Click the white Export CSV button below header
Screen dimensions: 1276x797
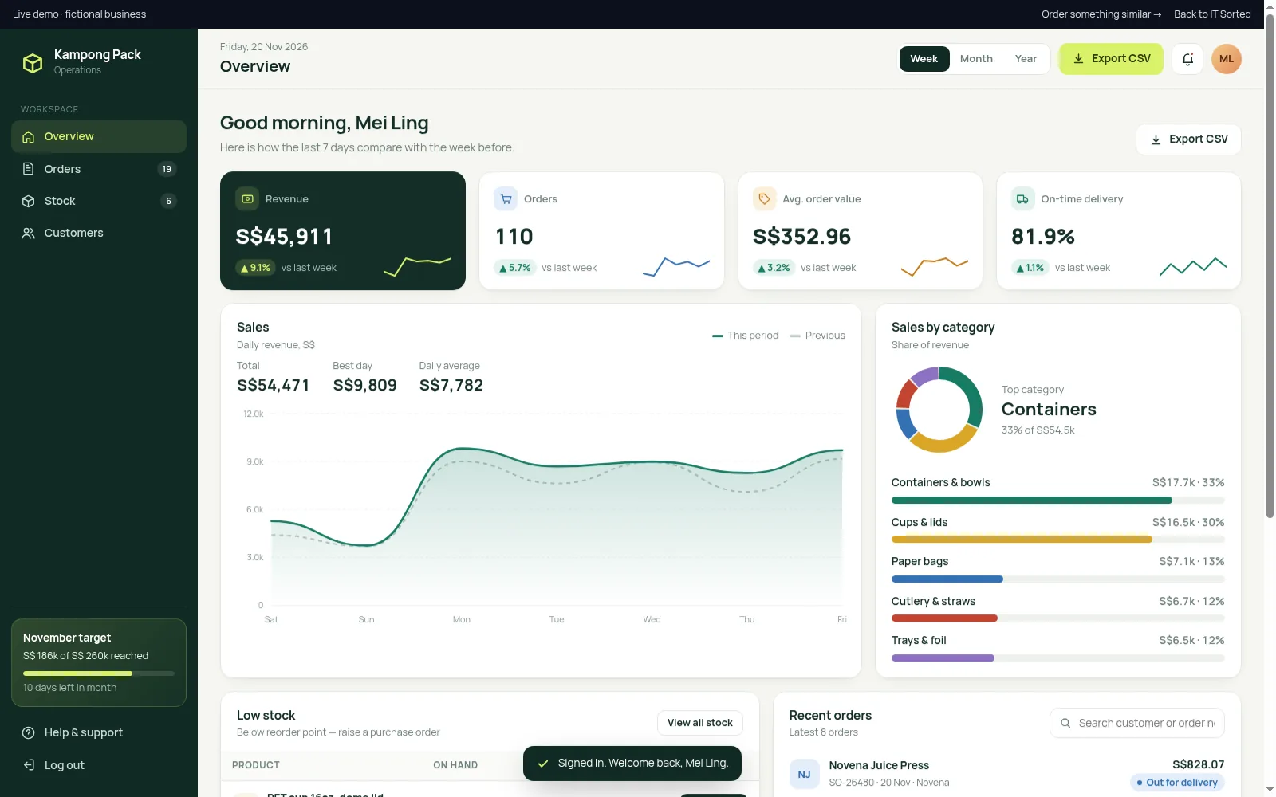pos(1188,139)
